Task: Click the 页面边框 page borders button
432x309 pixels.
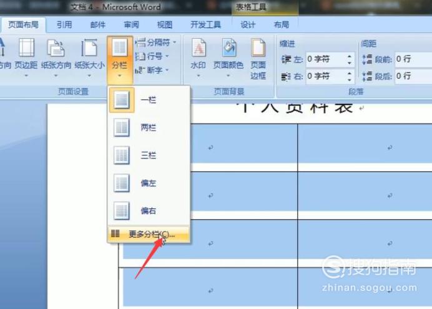Action: pyautogui.click(x=258, y=59)
